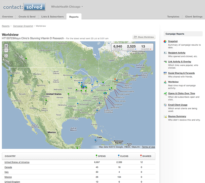The height and width of the screenshot is (183, 205).
Task: Open the Campaign Snapshot breadcrumb link
Action: 23,26
